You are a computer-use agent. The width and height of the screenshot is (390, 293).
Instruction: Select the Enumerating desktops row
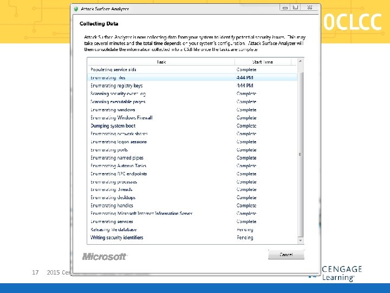192,198
